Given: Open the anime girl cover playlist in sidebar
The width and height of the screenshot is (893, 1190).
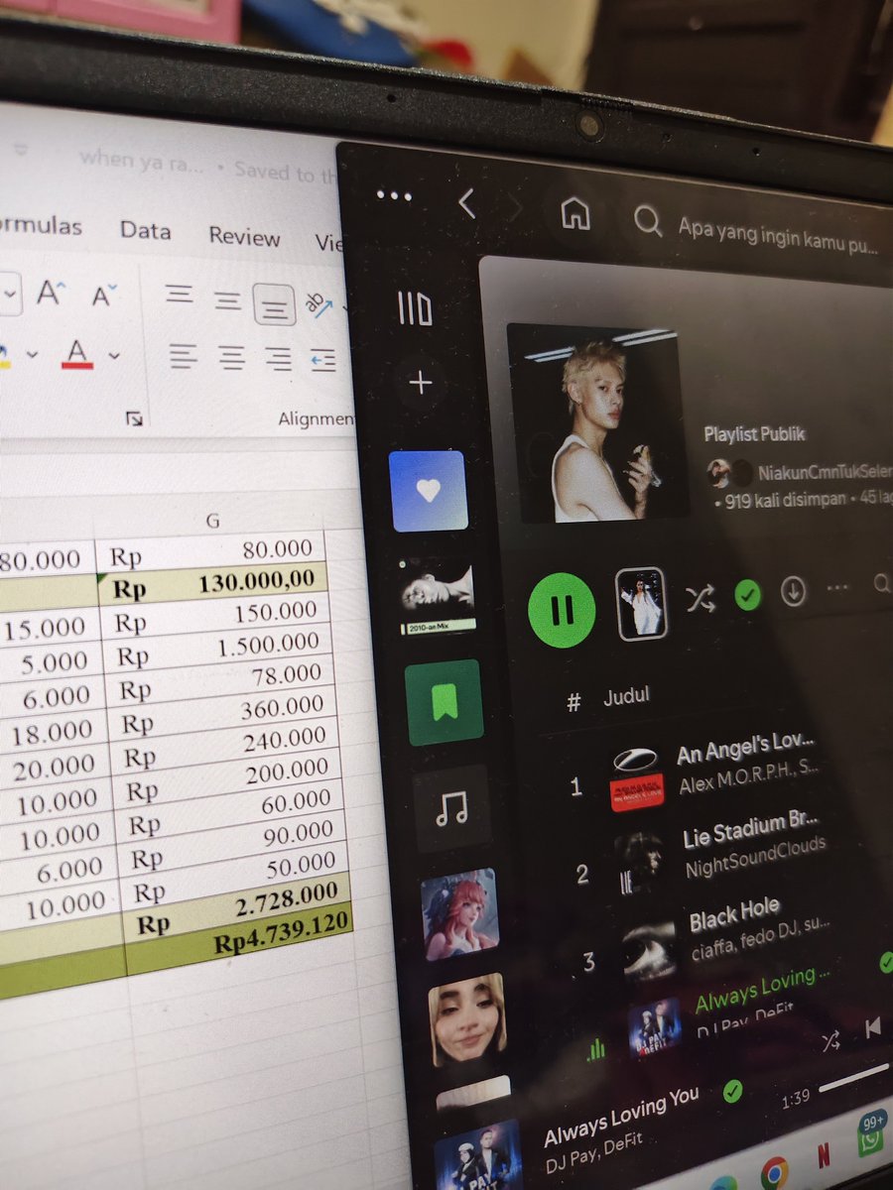Looking at the screenshot, I should [458, 914].
